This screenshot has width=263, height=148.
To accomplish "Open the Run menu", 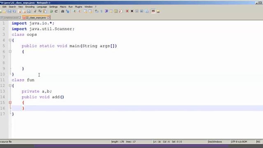I will (x=70, y=7).
